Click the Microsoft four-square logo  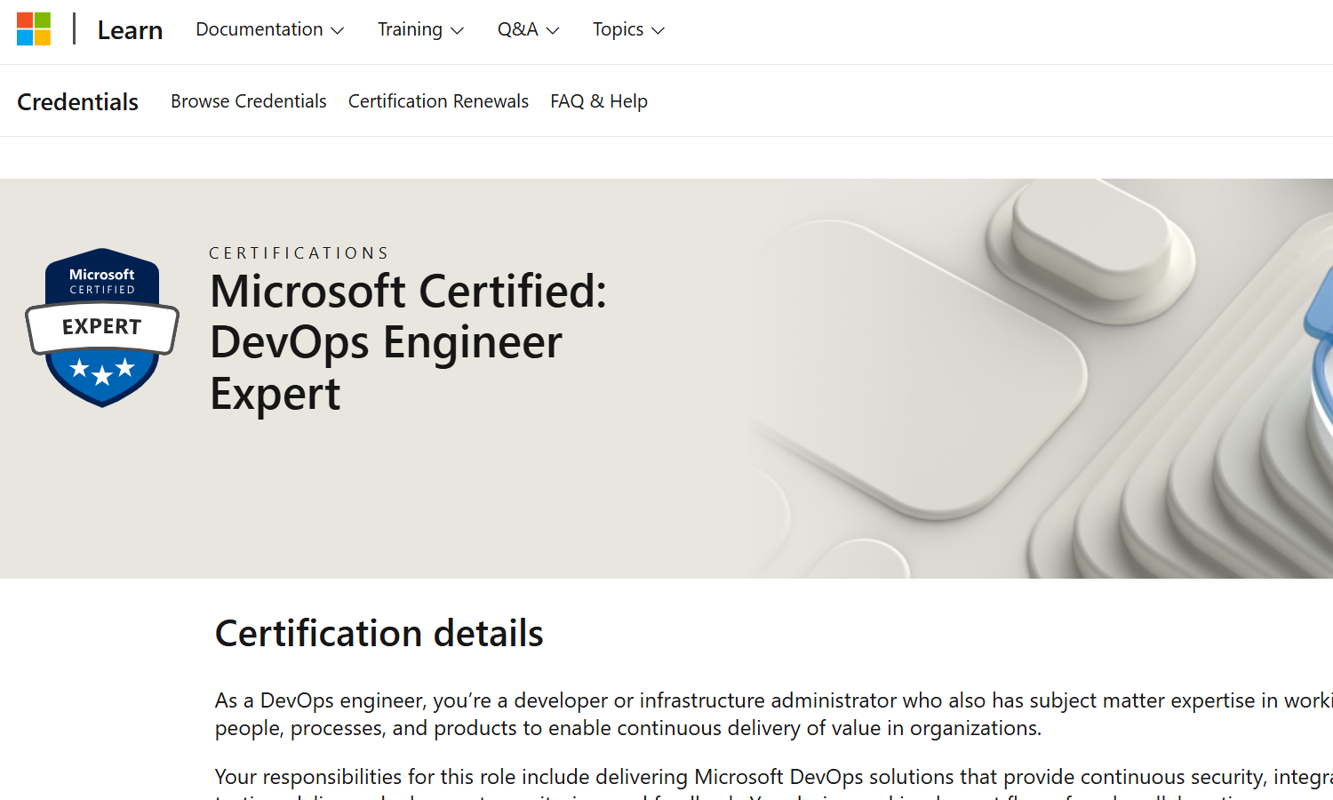coord(34,29)
